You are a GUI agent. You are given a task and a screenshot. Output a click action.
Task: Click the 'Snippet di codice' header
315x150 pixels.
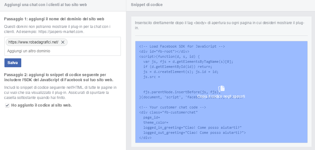click(147, 5)
